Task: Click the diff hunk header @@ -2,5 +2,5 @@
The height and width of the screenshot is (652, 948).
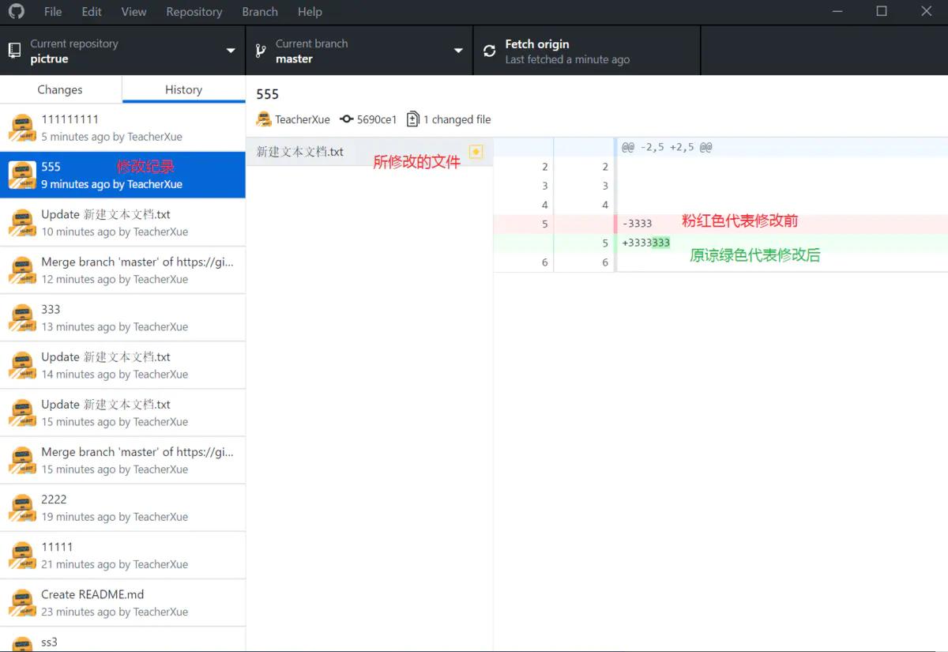Action: tap(667, 147)
